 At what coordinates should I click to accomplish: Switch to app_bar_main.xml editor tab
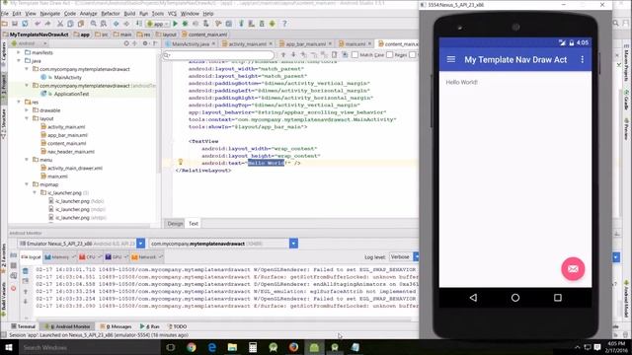(305, 43)
